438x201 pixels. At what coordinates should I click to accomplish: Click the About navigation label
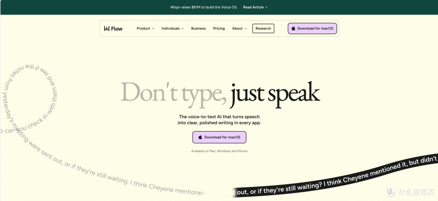[237, 28]
